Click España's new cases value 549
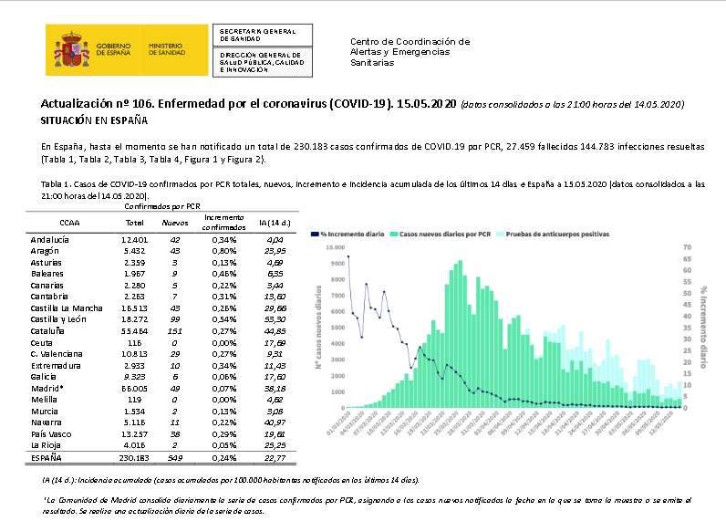 point(175,458)
